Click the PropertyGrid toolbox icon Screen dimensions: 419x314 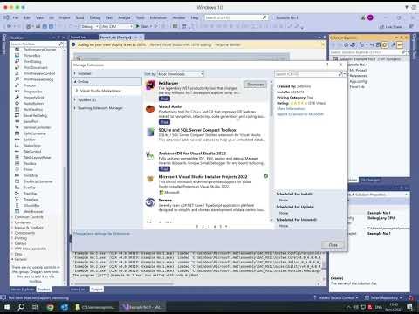click(17, 98)
